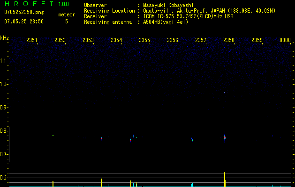The height and width of the screenshot is (187, 295).
Task: Click the tallest yellow power bar near 2358
Action: coord(225,180)
